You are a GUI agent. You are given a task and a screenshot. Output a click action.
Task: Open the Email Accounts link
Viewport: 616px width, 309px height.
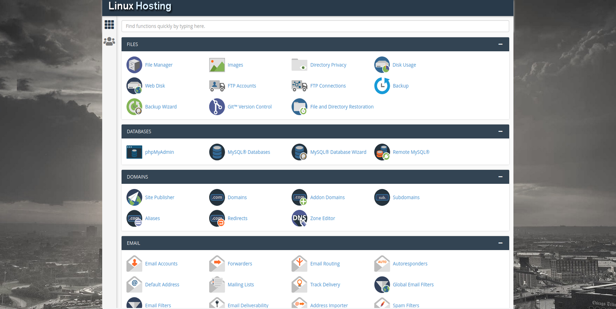point(161,264)
